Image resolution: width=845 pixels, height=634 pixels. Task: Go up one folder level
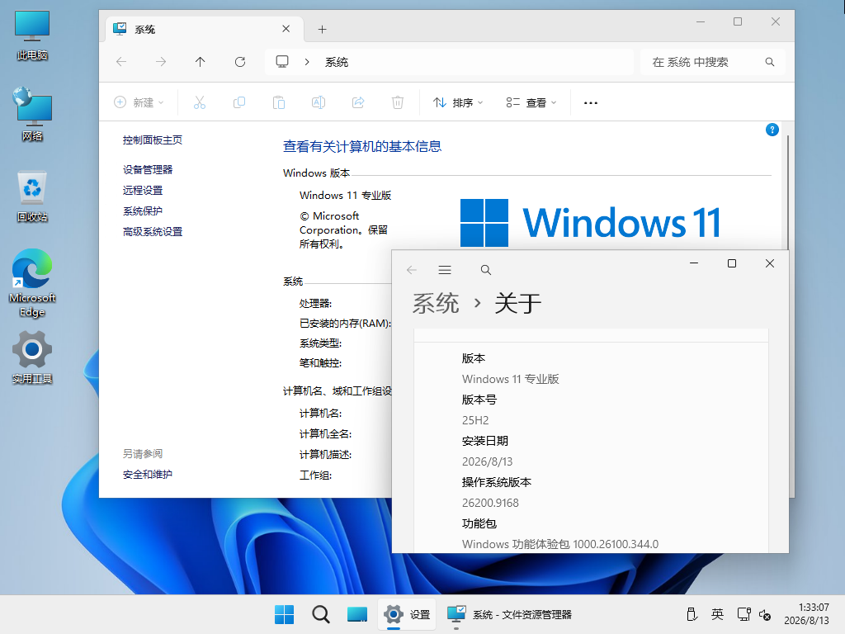200,62
